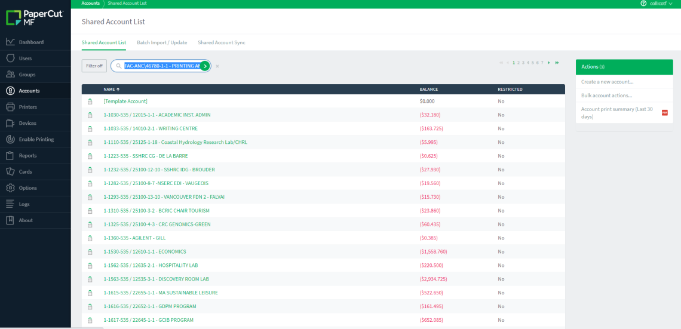The image size is (681, 329).
Task: Open the collicotf user dropdown
Action: [662, 4]
